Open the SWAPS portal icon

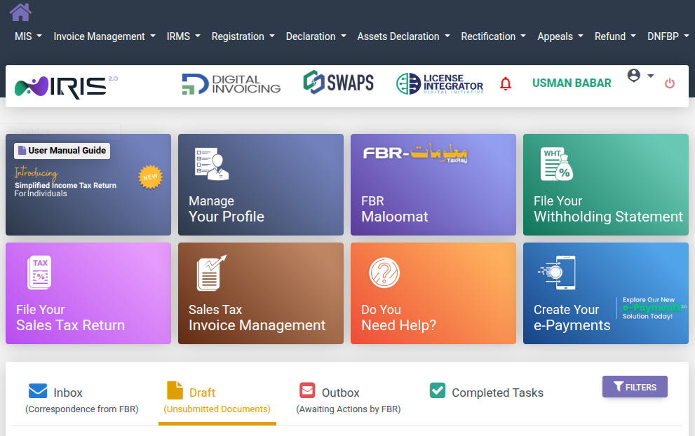[x=338, y=82]
